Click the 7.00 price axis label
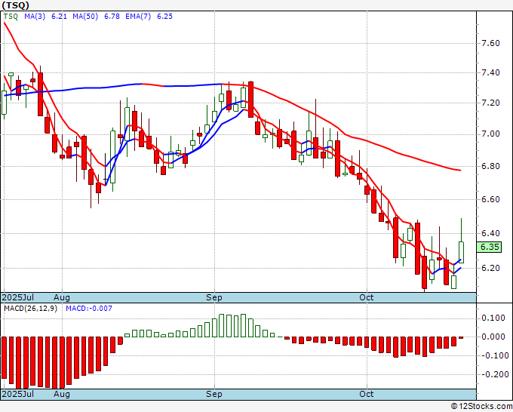Image resolution: width=513 pixels, height=412 pixels. [x=490, y=134]
